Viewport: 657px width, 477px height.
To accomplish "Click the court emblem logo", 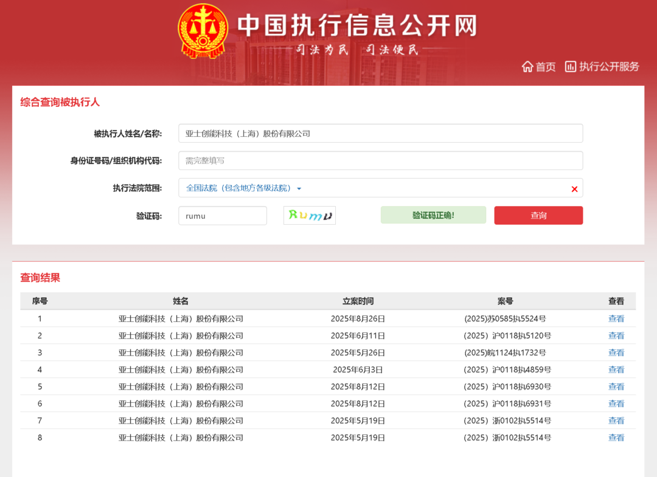I will point(203,32).
